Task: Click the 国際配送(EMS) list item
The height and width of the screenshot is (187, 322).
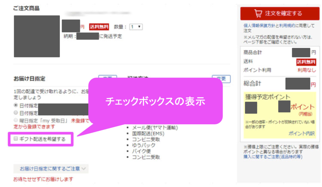Action: [148, 134]
